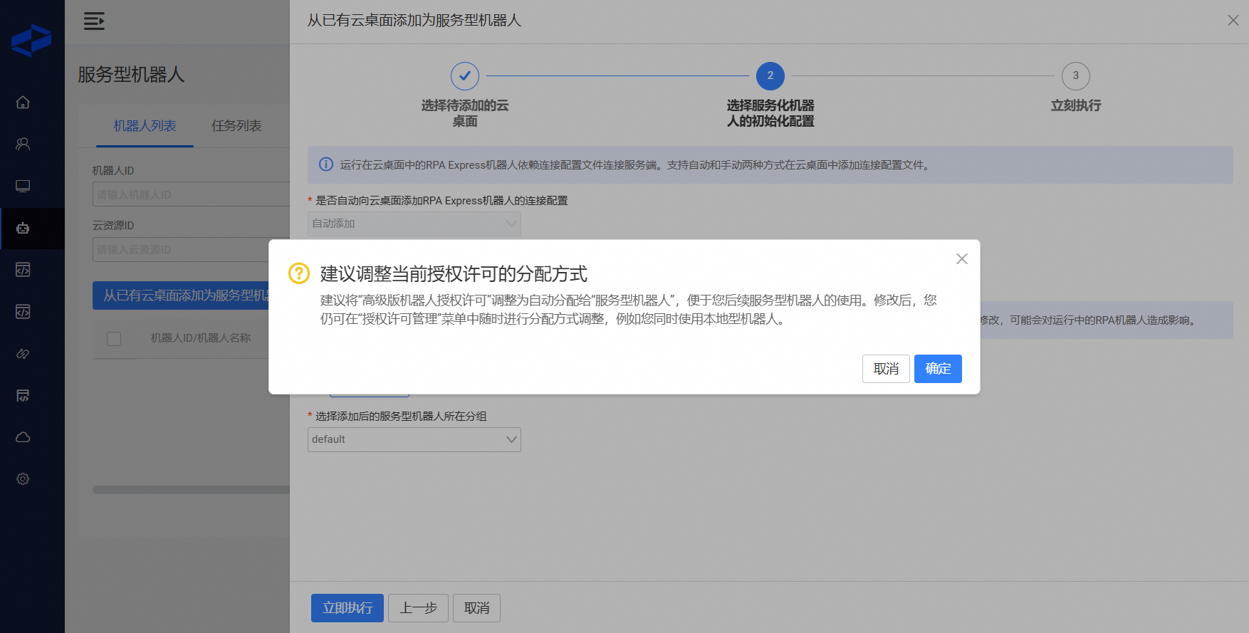Click the blue info icon in notice banner
The image size is (1249, 633).
coord(326,164)
